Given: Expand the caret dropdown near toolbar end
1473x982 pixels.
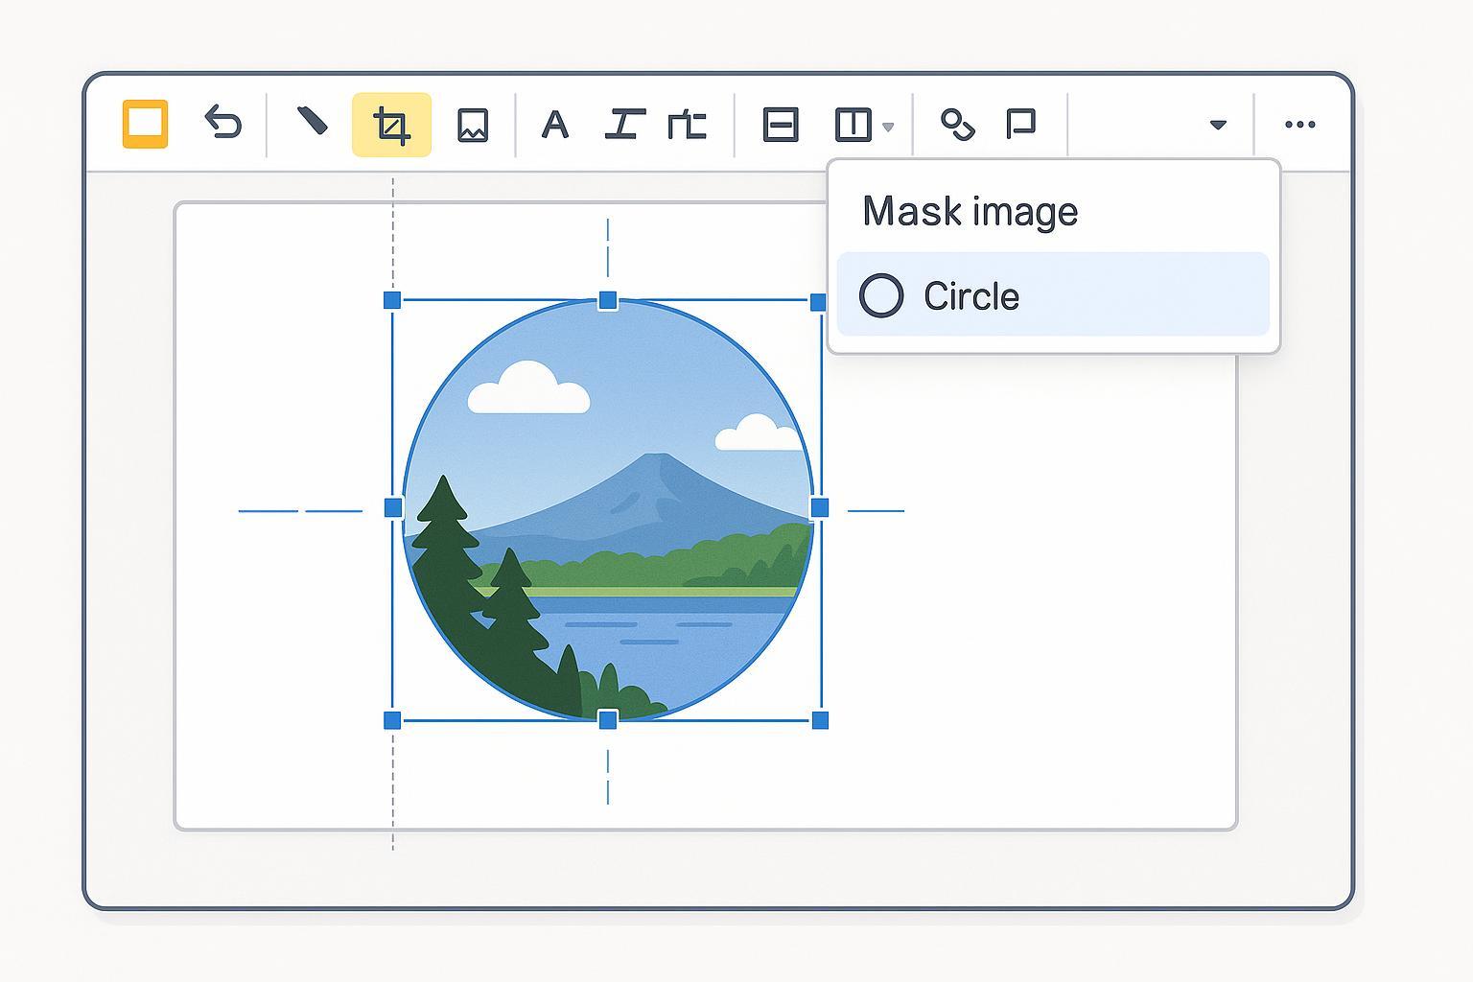Looking at the screenshot, I should click(1218, 125).
